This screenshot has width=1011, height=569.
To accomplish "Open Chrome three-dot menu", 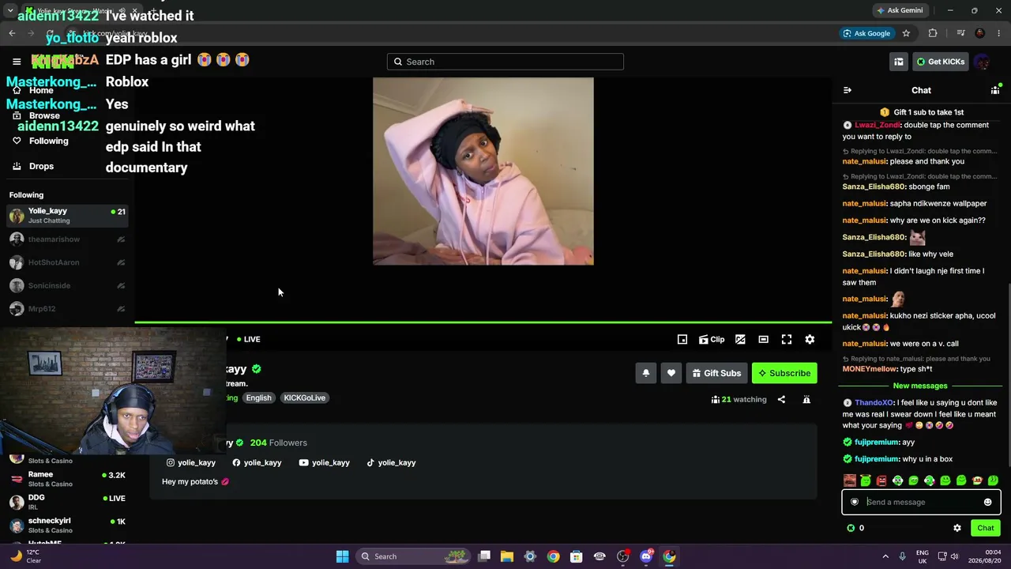I will click(x=999, y=33).
